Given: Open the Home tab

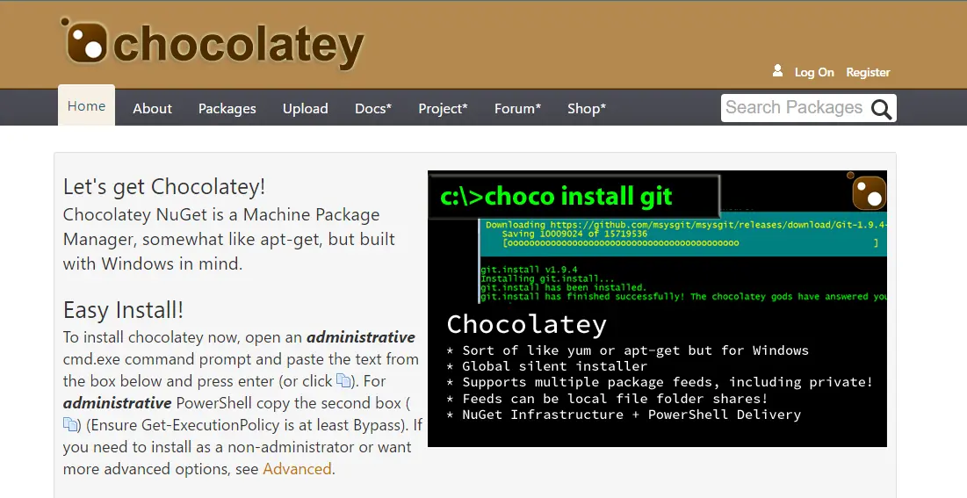Looking at the screenshot, I should [86, 105].
